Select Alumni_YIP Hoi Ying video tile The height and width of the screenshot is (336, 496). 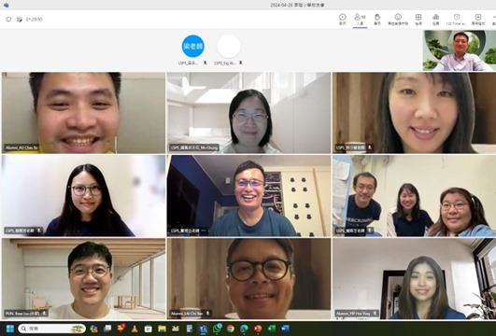(x=414, y=278)
